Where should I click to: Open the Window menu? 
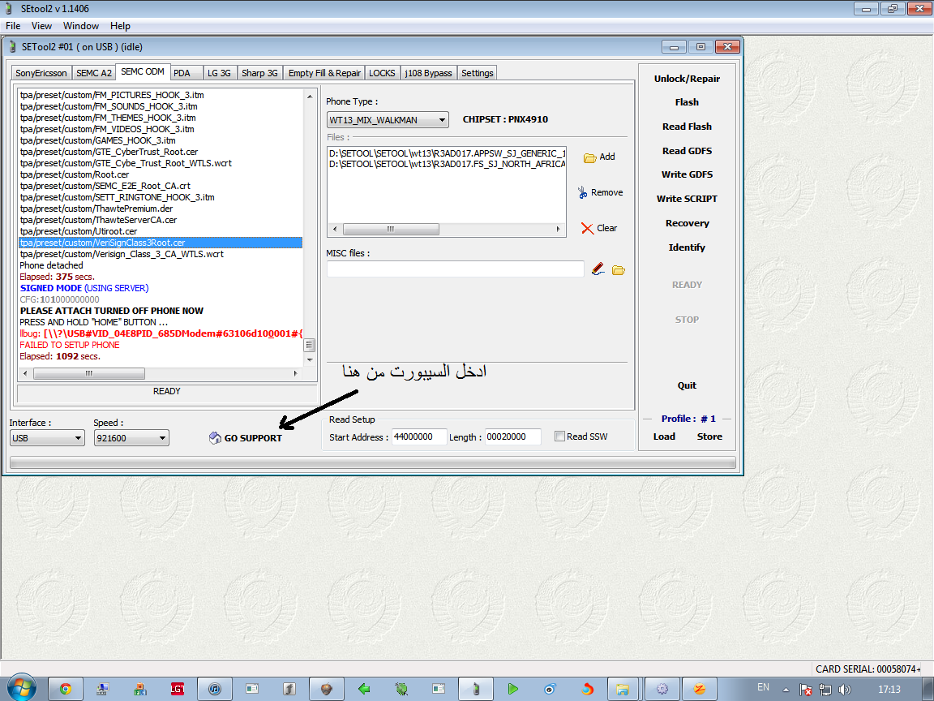point(81,26)
